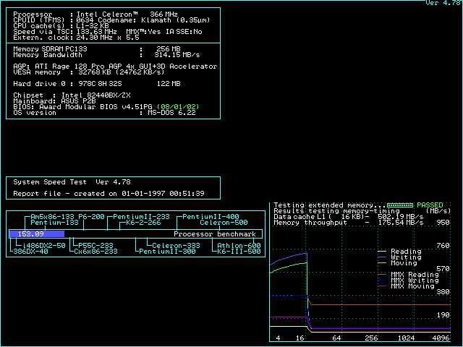This screenshot has height=347, width=463.
Task: Click the blue 153.09 benchmark score bar
Action: point(37,234)
